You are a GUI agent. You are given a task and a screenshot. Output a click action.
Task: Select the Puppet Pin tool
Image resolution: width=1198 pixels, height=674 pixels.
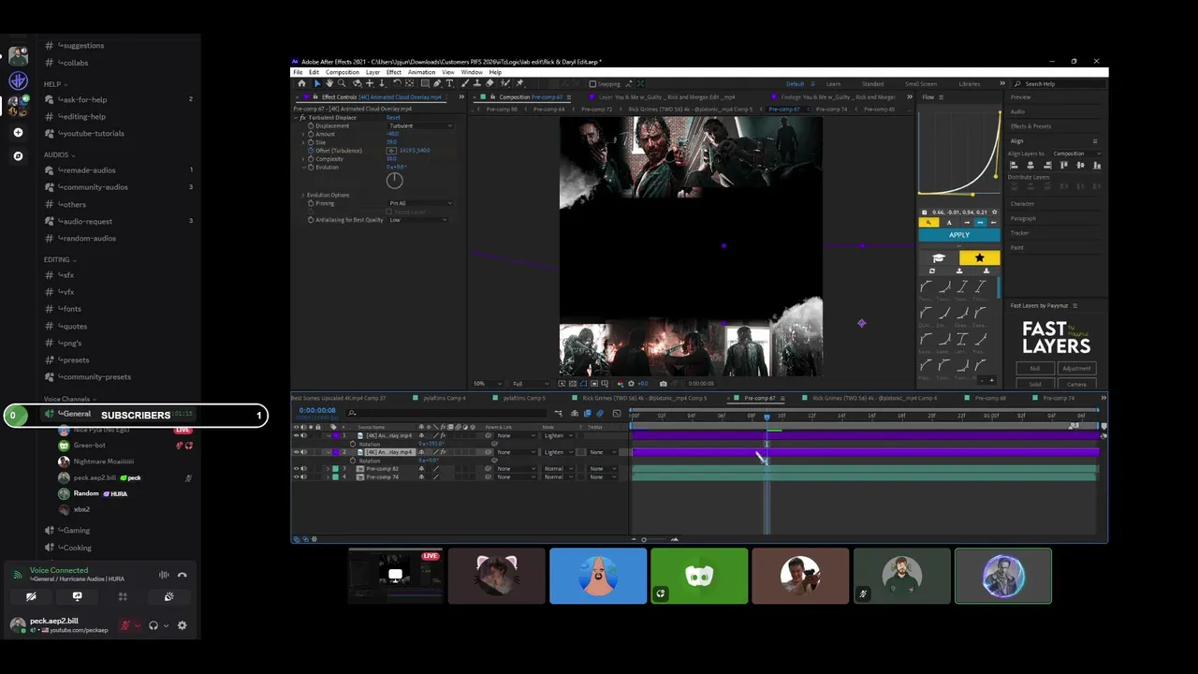[x=519, y=83]
